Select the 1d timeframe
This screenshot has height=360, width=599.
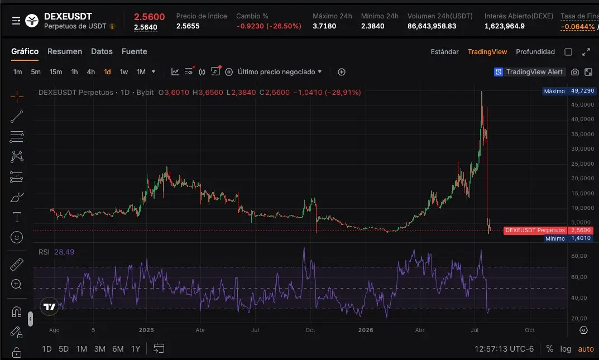pyautogui.click(x=107, y=72)
